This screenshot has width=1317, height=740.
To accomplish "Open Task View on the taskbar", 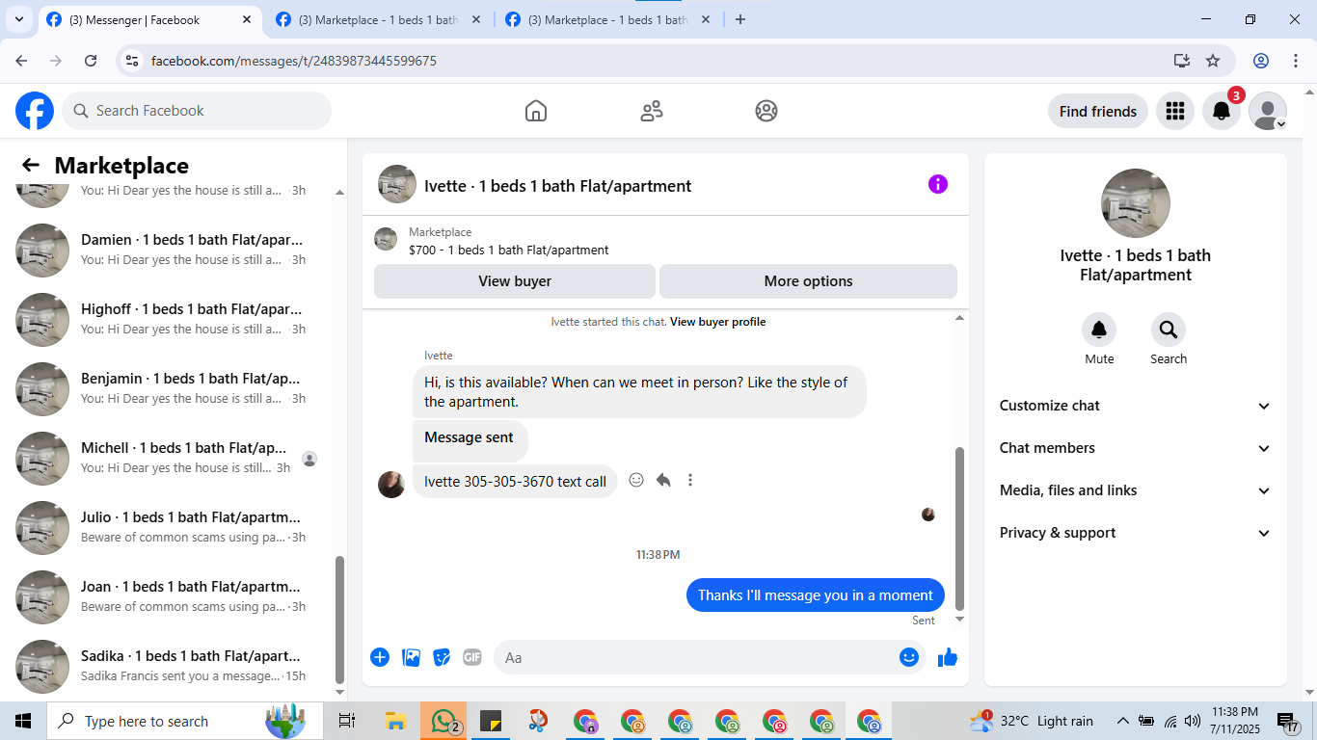I will click(347, 721).
